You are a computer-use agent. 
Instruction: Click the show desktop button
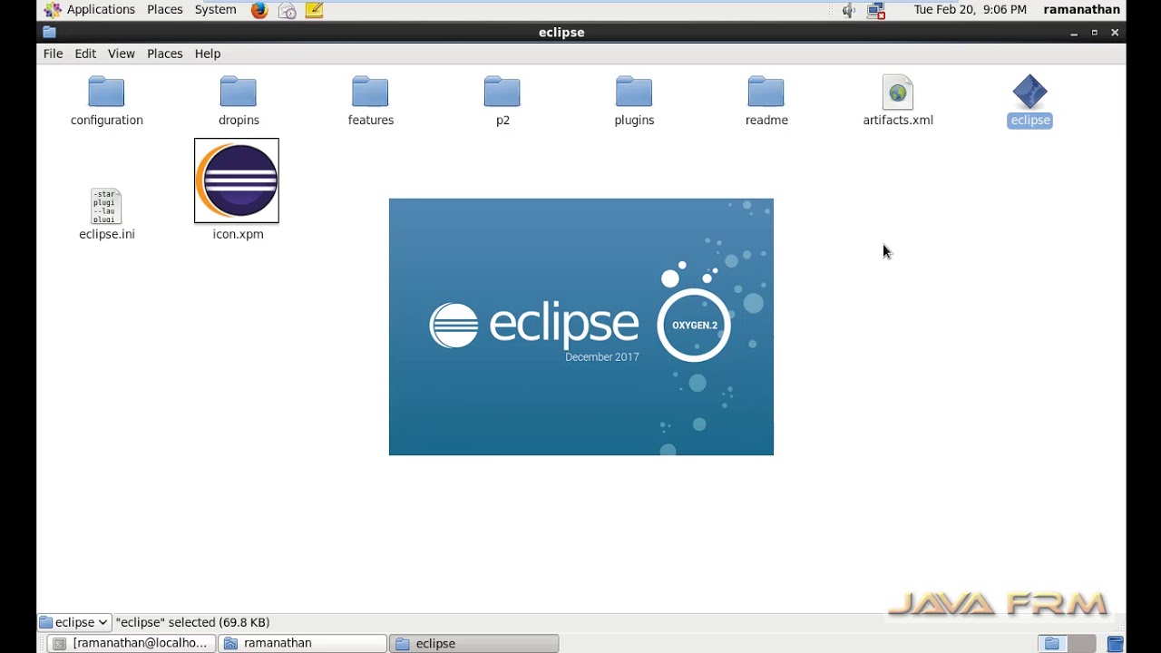1116,644
